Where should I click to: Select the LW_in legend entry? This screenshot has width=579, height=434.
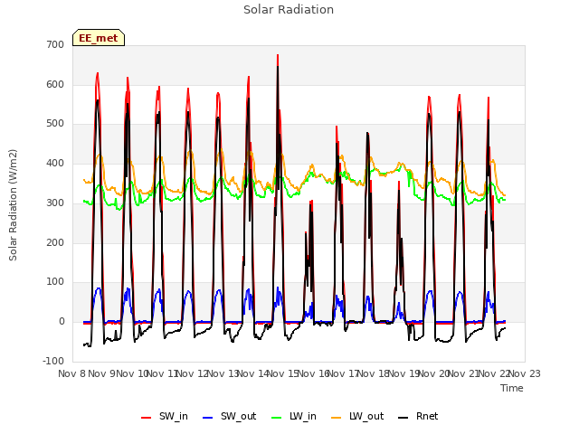pyautogui.click(x=294, y=416)
